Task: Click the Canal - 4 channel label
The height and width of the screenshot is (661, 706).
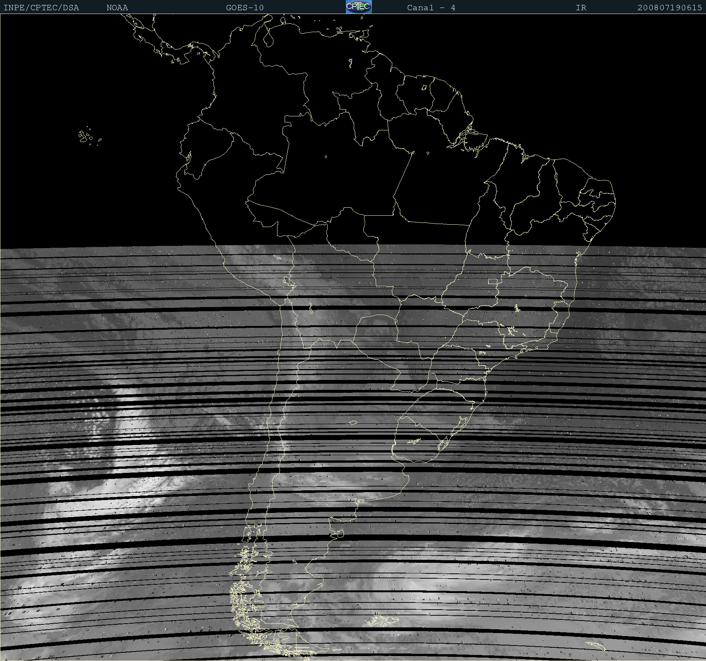Action: (x=431, y=8)
